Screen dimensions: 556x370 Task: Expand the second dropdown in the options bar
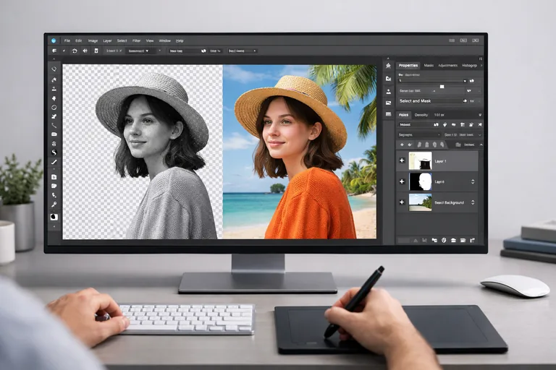coord(137,51)
